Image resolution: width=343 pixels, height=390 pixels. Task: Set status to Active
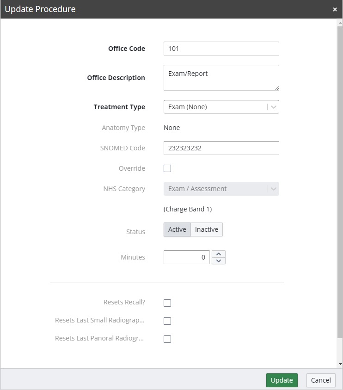pyautogui.click(x=177, y=229)
